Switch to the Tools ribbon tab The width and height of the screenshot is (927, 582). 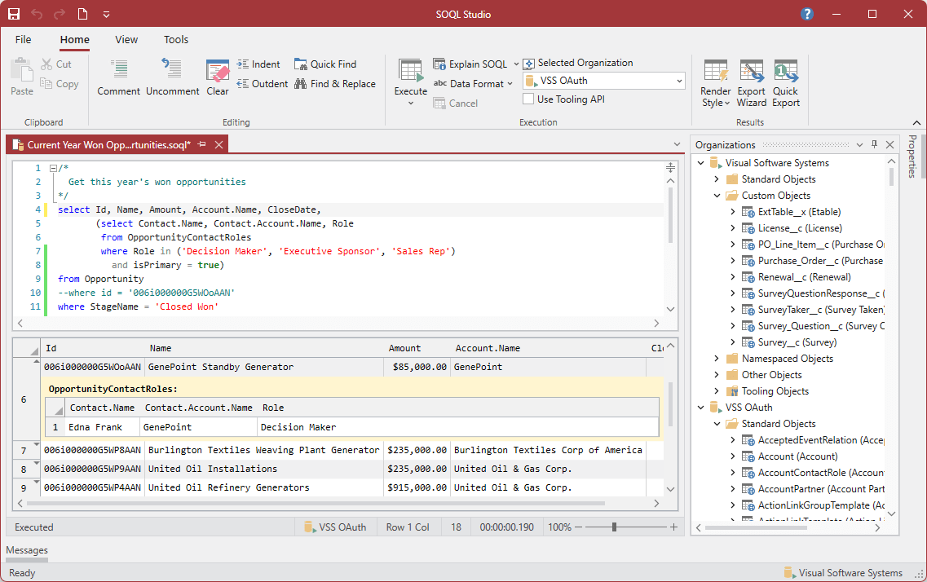point(176,40)
